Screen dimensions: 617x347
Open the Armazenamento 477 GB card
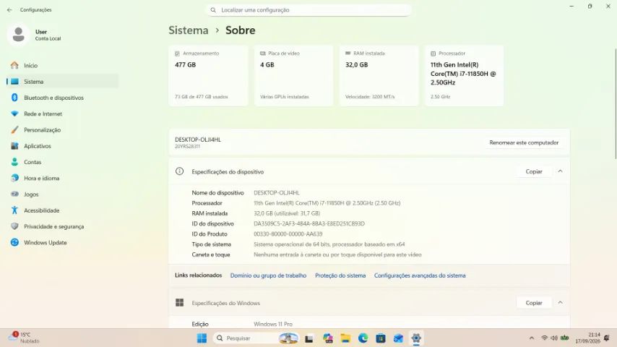coord(209,76)
